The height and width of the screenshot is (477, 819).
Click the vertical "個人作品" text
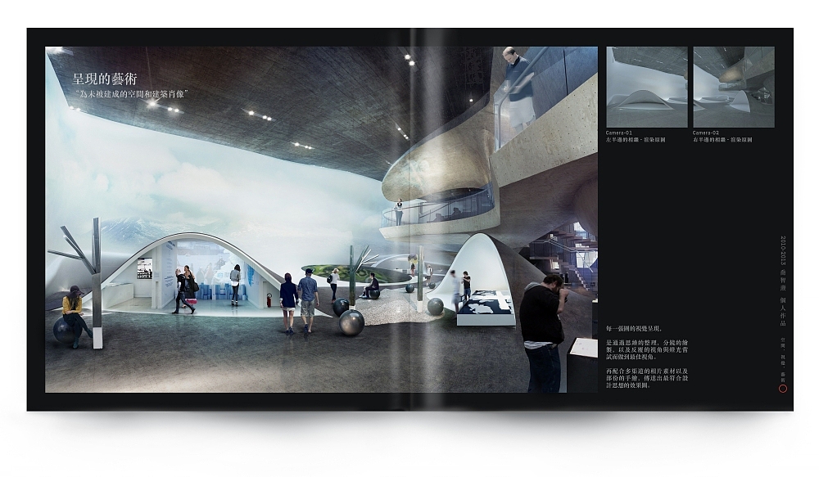point(783,312)
